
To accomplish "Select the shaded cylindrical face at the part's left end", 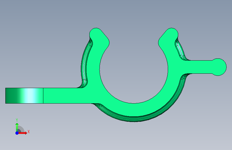I will (x=24, y=96).
